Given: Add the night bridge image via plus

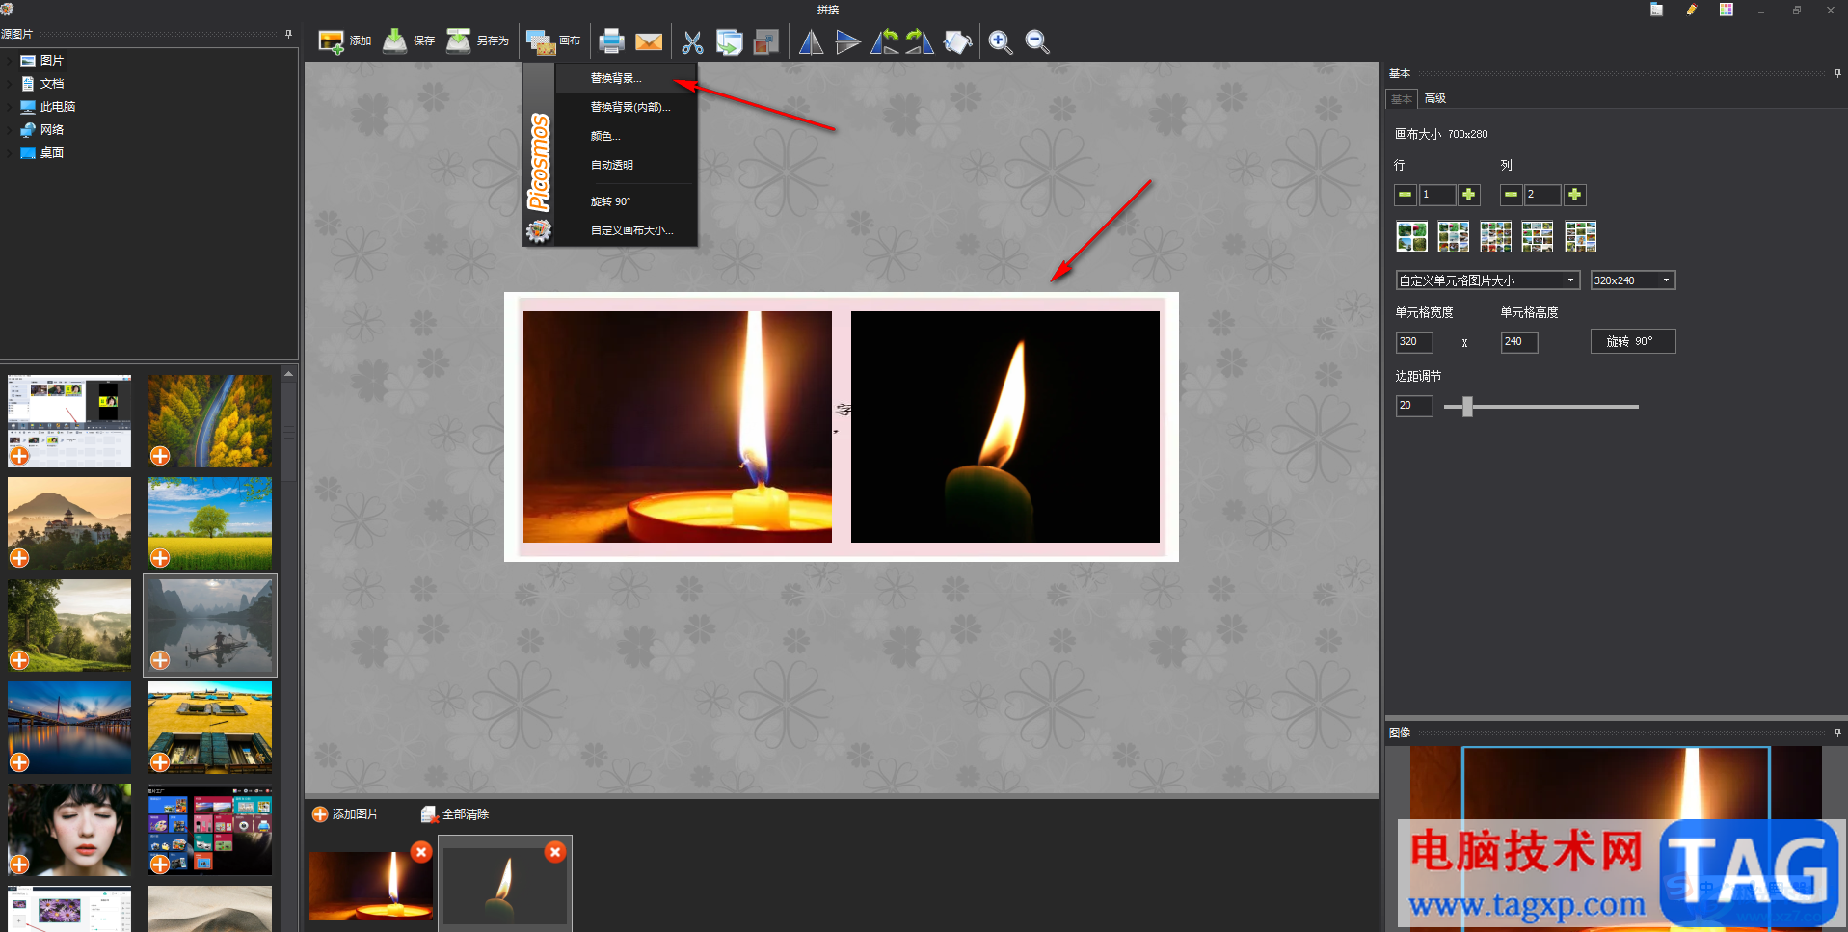Looking at the screenshot, I should pyautogui.click(x=19, y=762).
